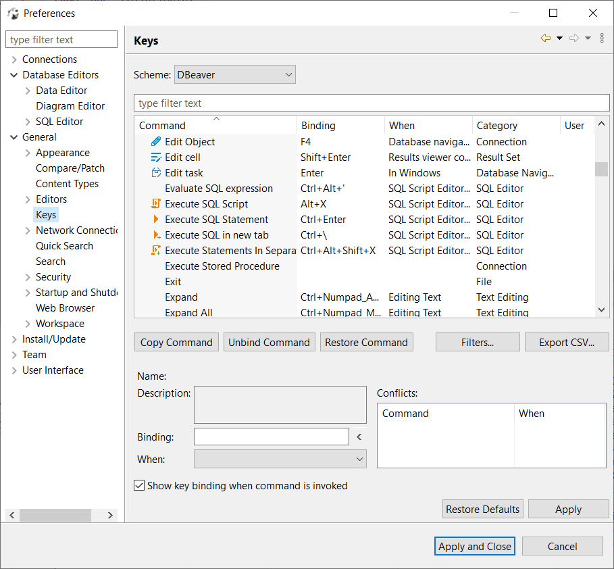
Task: Sort by the Command column header
Action: [x=215, y=126]
